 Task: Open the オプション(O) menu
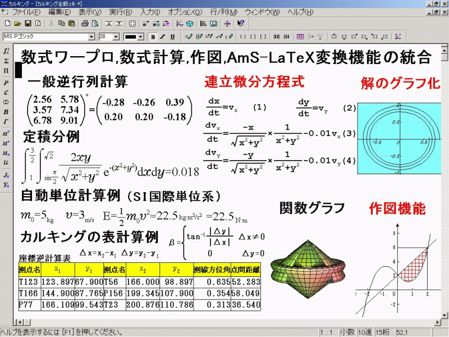click(x=185, y=12)
